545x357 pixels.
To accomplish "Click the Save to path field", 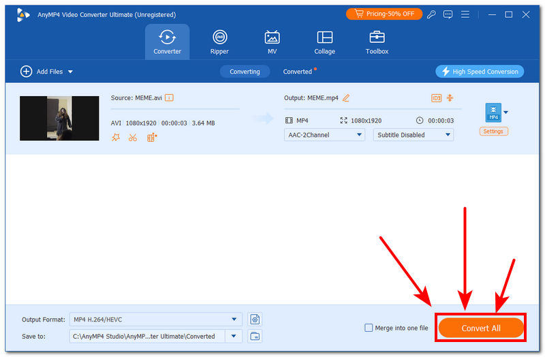I will (x=147, y=336).
